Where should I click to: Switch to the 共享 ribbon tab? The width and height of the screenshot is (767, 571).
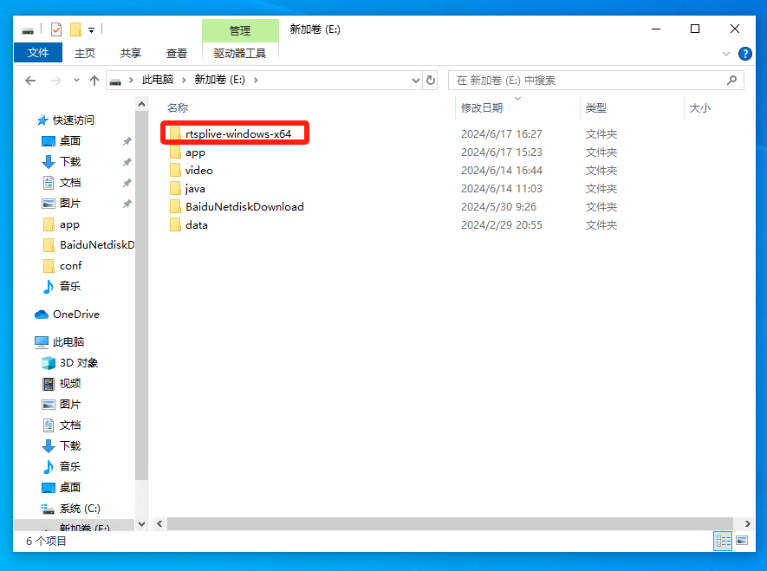(x=131, y=53)
